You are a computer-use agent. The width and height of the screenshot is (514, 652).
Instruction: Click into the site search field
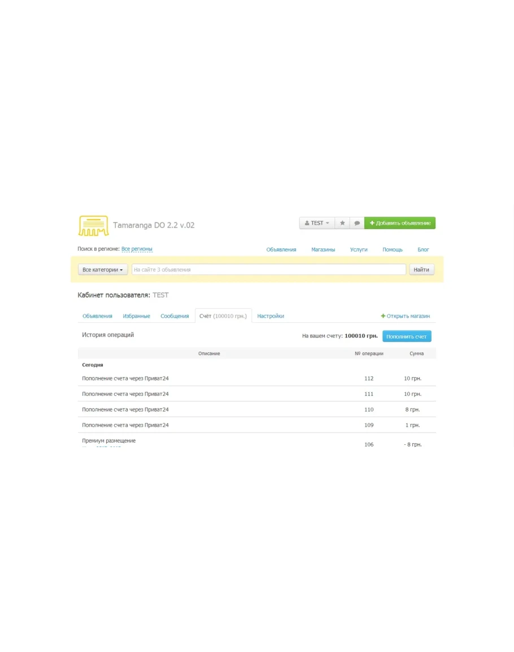coord(268,270)
